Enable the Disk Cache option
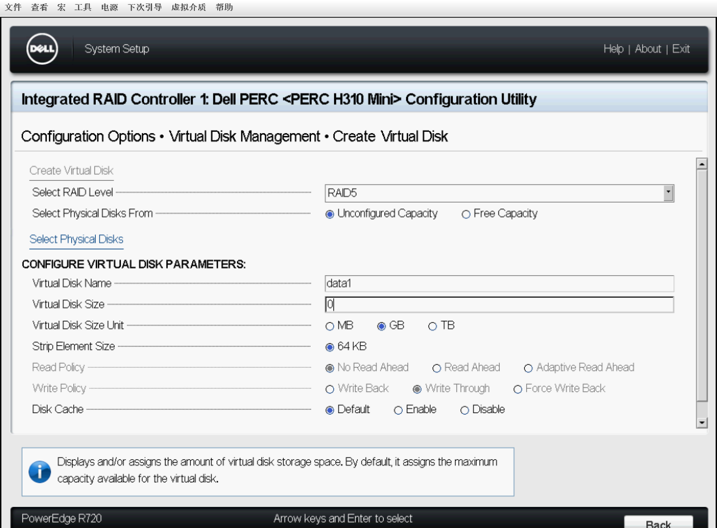This screenshot has width=717, height=528. coord(398,410)
